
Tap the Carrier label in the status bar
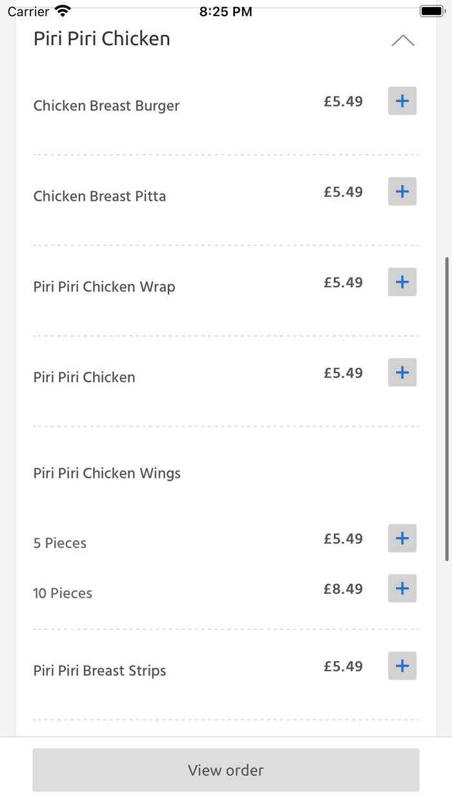[x=19, y=11]
